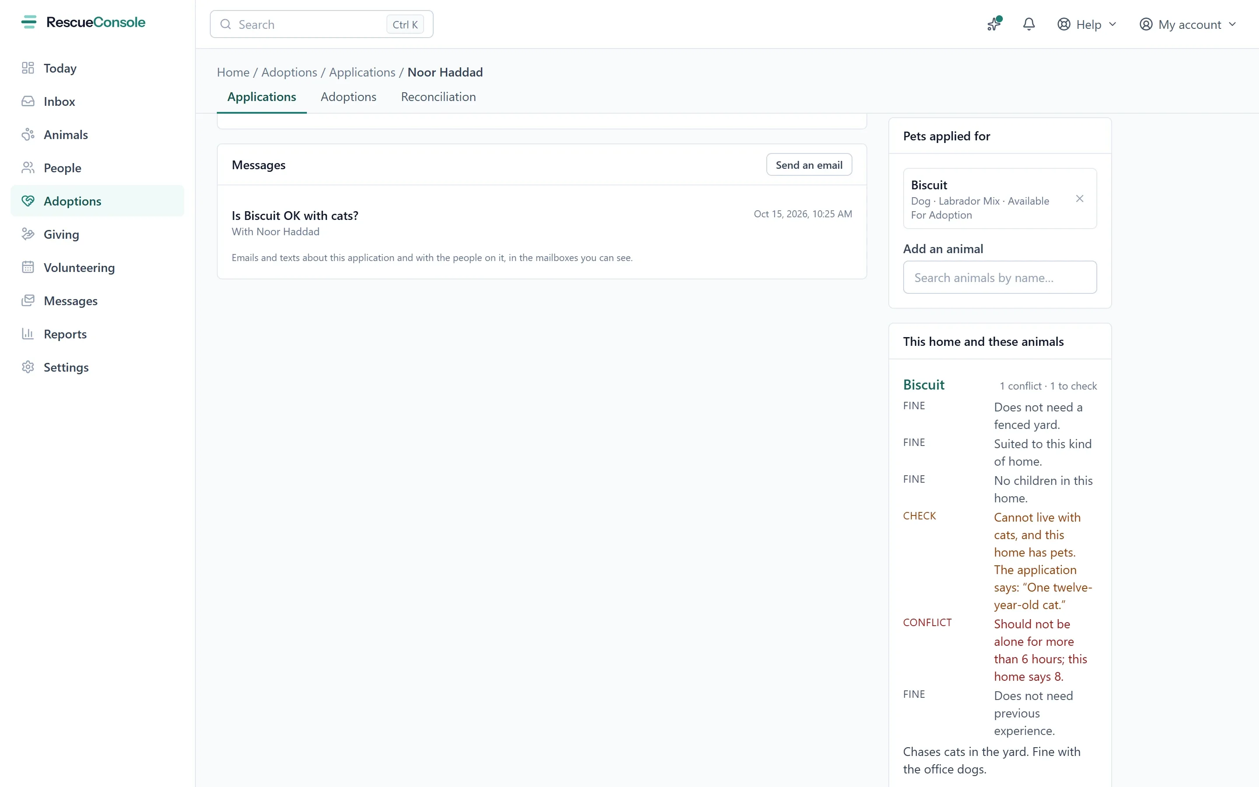The height and width of the screenshot is (787, 1259).
Task: Open the Giving section
Action: point(97,234)
